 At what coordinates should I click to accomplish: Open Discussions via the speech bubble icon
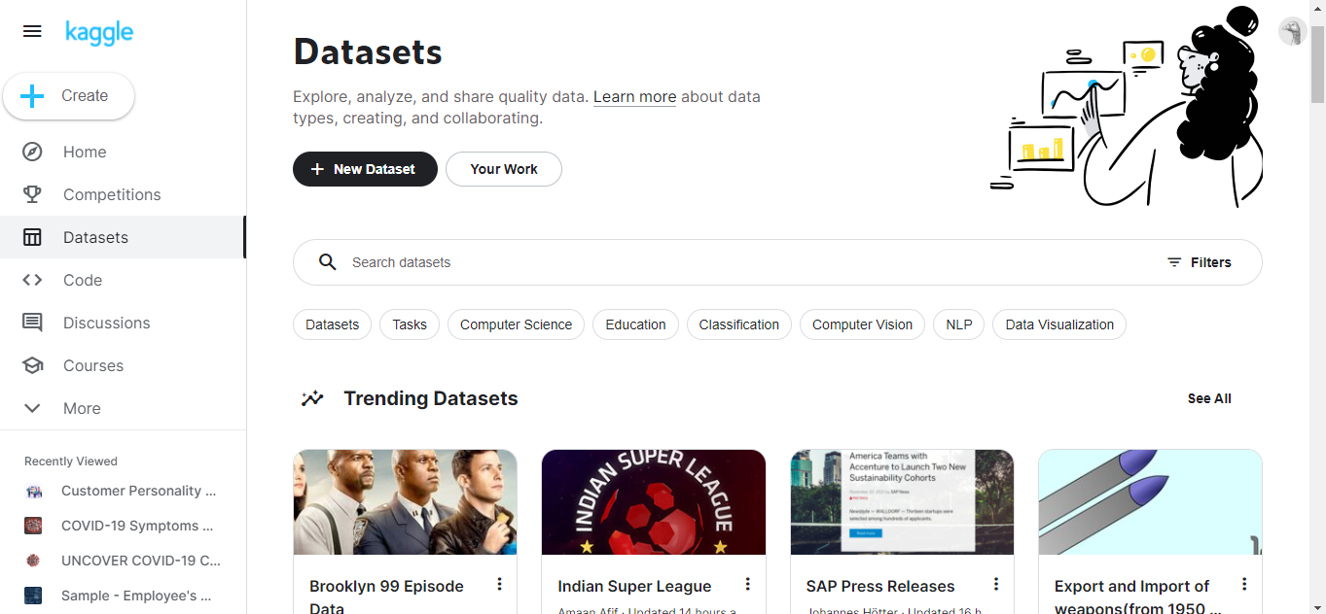point(32,323)
